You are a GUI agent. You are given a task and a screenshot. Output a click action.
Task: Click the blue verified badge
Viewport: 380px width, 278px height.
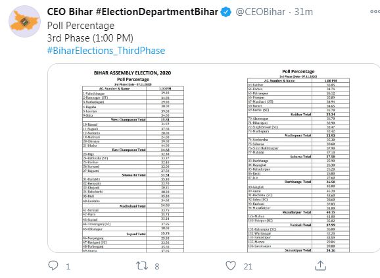pyautogui.click(x=226, y=12)
